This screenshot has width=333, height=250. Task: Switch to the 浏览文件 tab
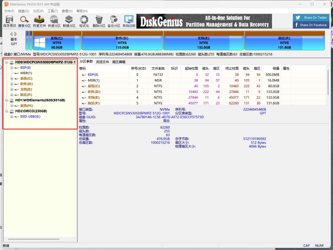(102, 62)
